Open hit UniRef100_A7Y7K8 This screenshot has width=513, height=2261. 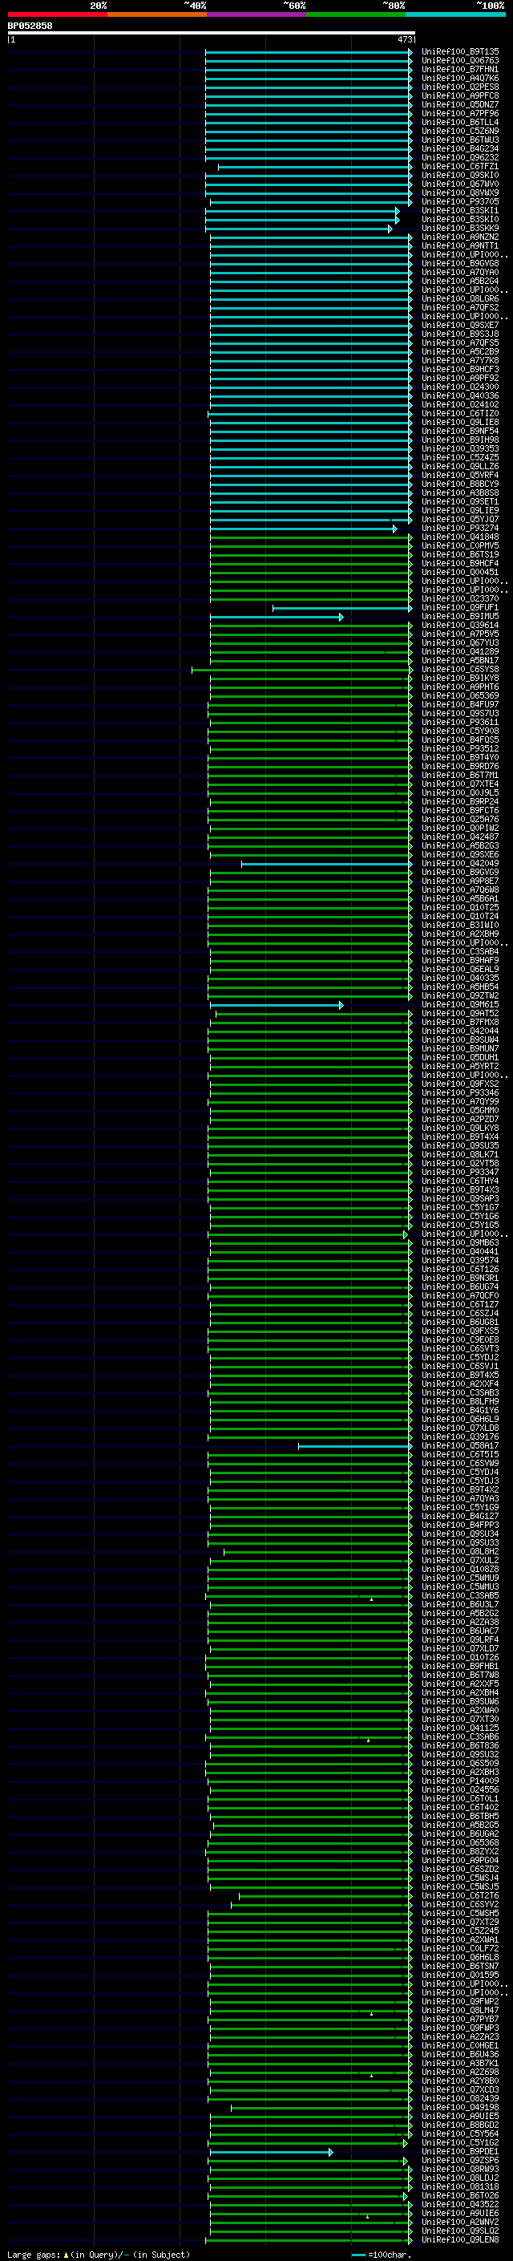click(460, 361)
